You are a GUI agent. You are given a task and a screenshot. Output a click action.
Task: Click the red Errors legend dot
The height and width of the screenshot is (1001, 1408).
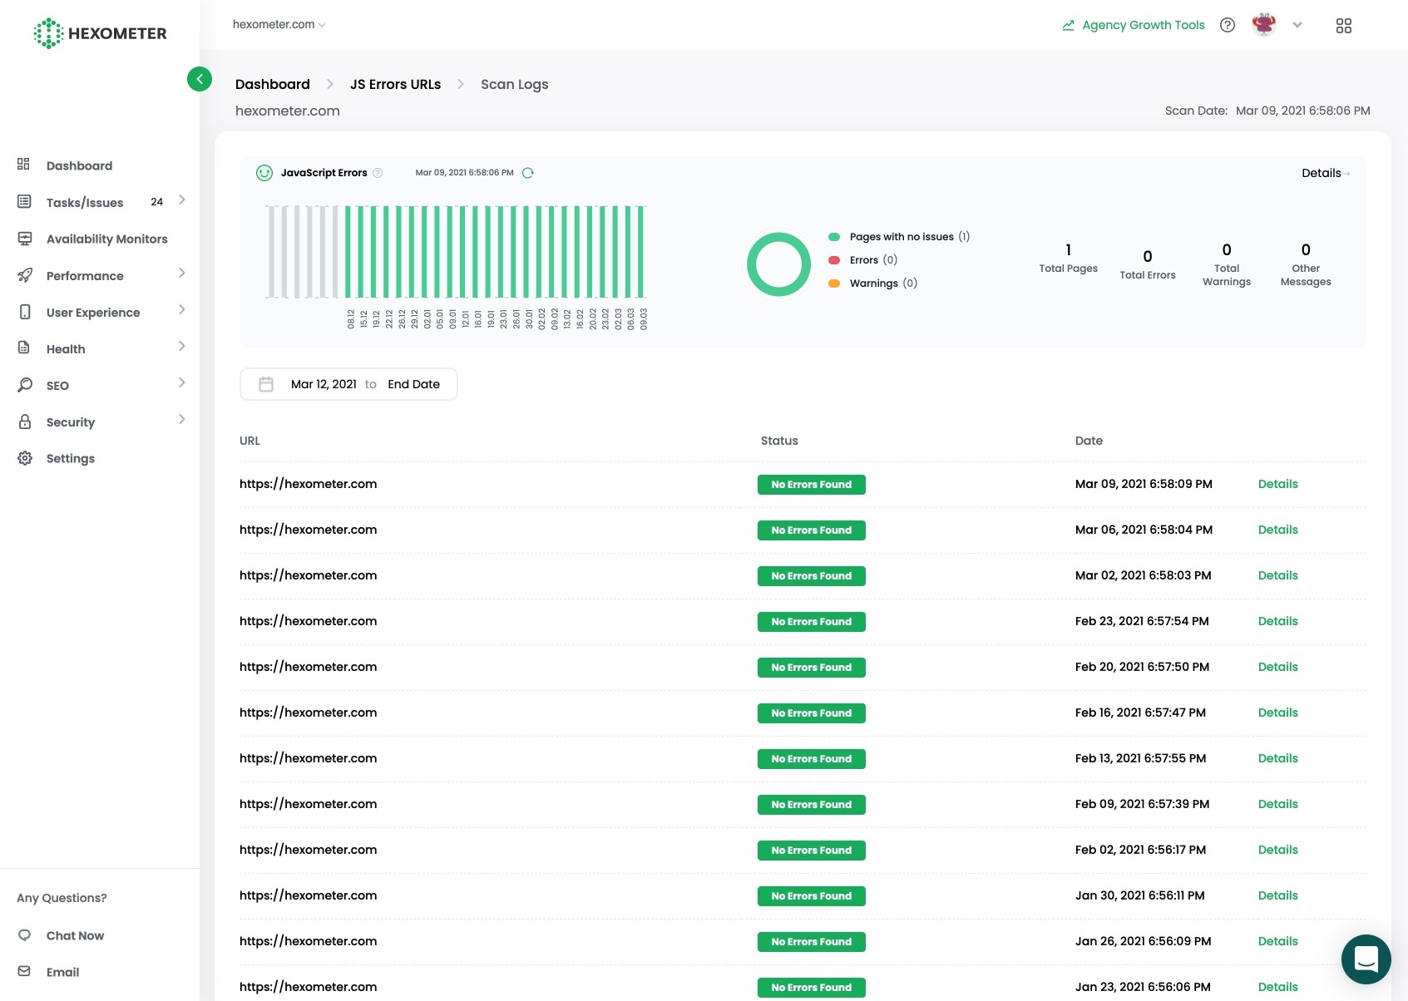pos(834,260)
